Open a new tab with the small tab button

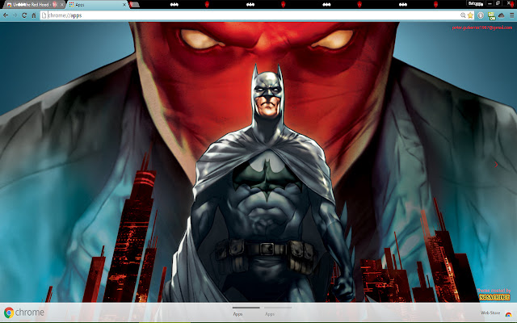click(x=135, y=5)
